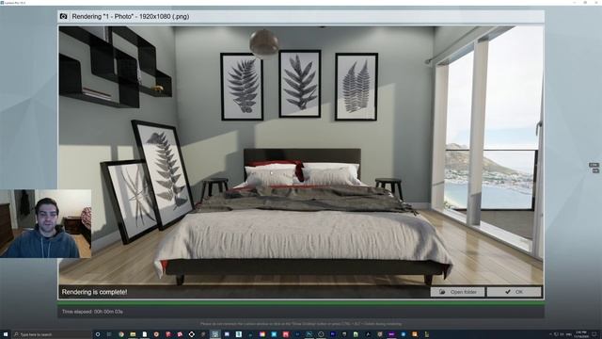Open Cortana from the taskbar circle icon
Image resolution: width=602 pixels, height=339 pixels.
pos(98,335)
